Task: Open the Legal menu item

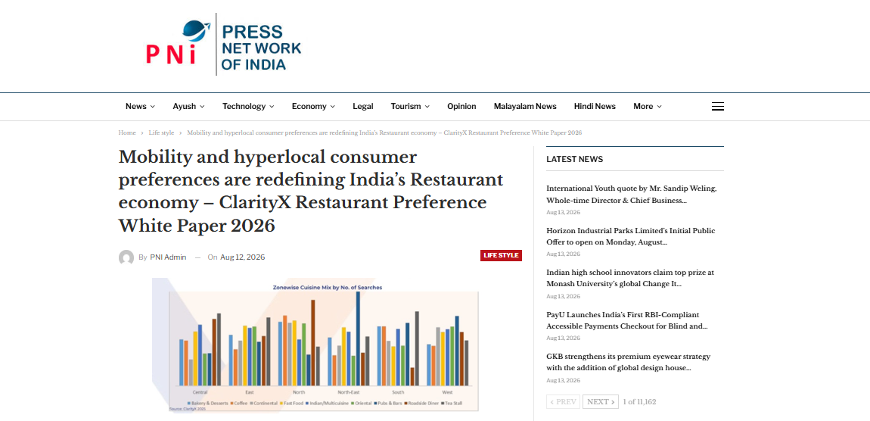Action: 363,107
